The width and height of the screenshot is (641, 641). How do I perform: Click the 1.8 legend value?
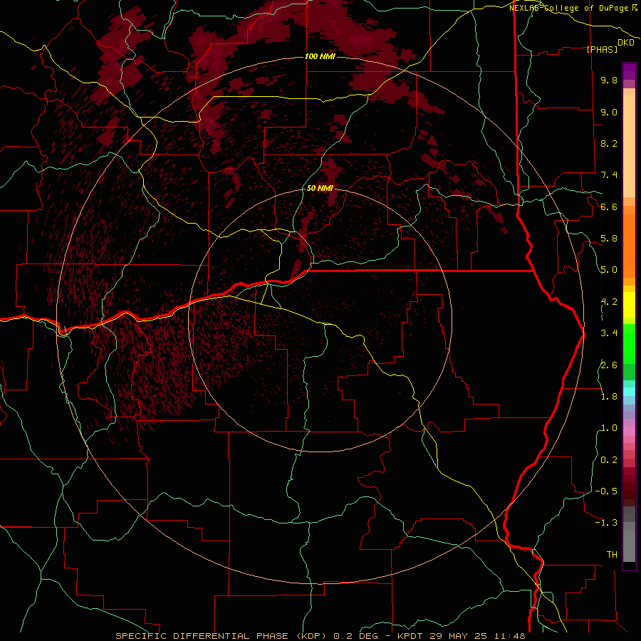pyautogui.click(x=609, y=397)
